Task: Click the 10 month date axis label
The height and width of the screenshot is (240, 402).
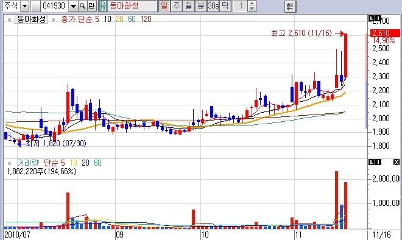Action: click(205, 235)
